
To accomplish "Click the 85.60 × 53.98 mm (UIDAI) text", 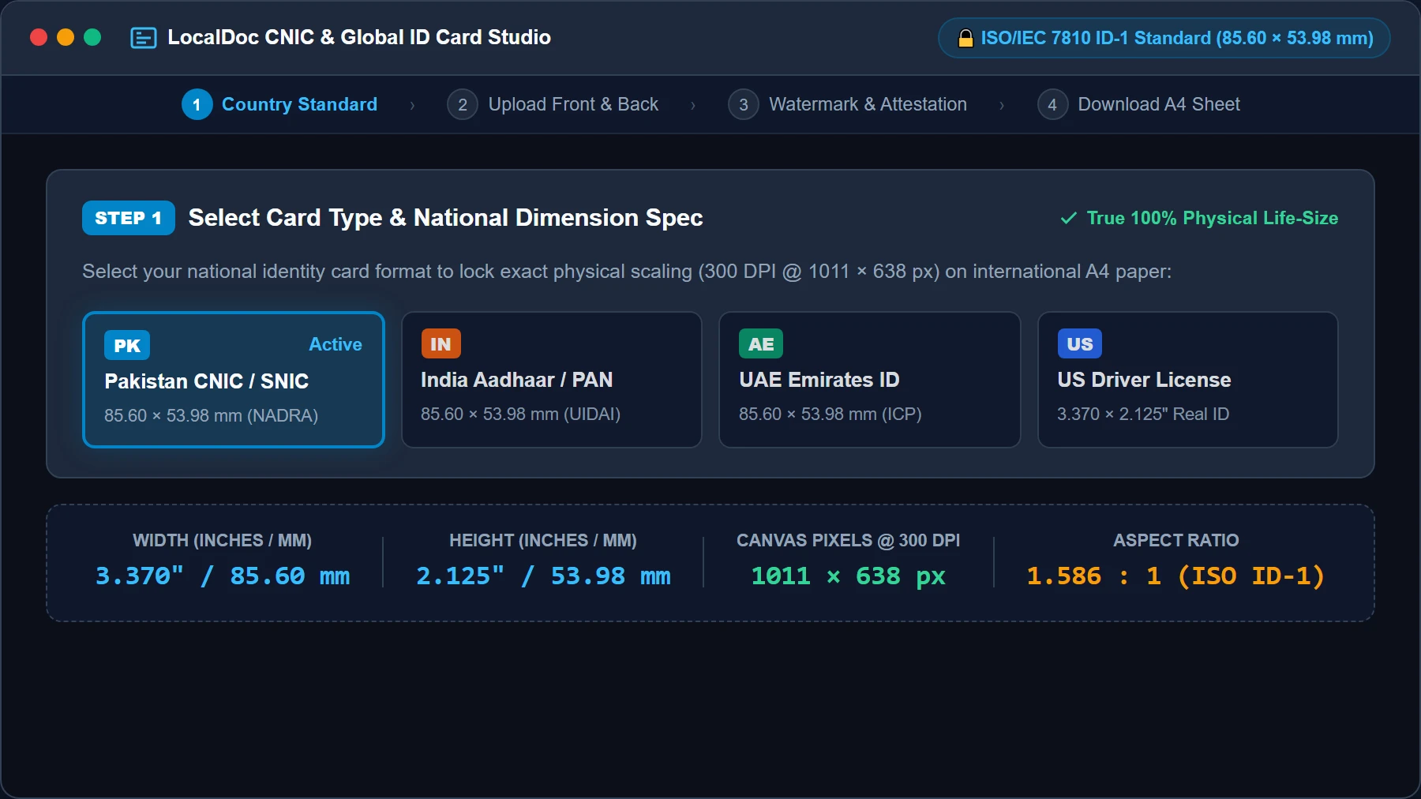I will (x=520, y=414).
